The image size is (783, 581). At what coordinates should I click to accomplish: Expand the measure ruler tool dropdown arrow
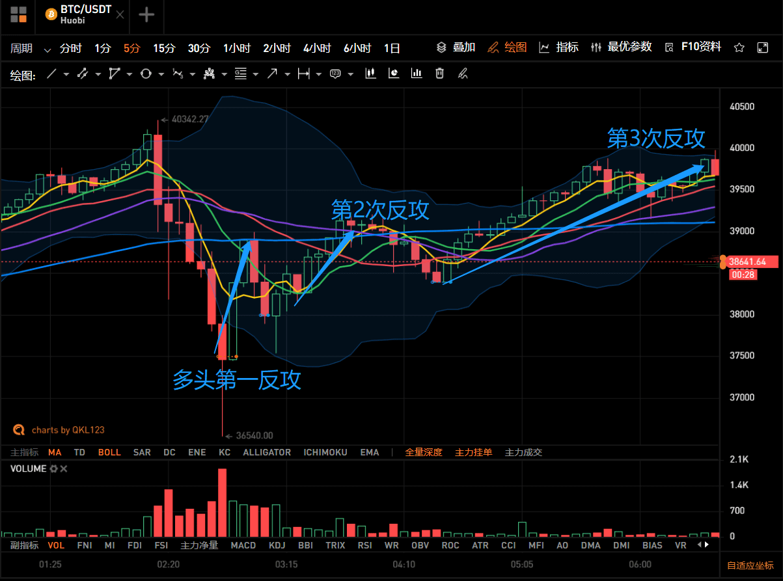pos(319,74)
